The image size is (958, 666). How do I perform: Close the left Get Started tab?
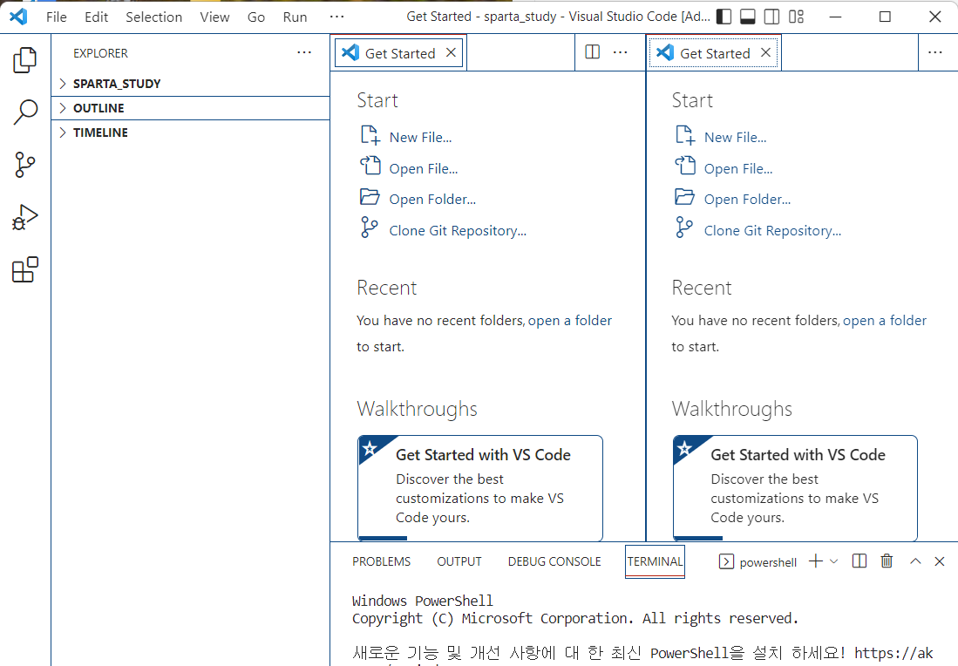[451, 52]
